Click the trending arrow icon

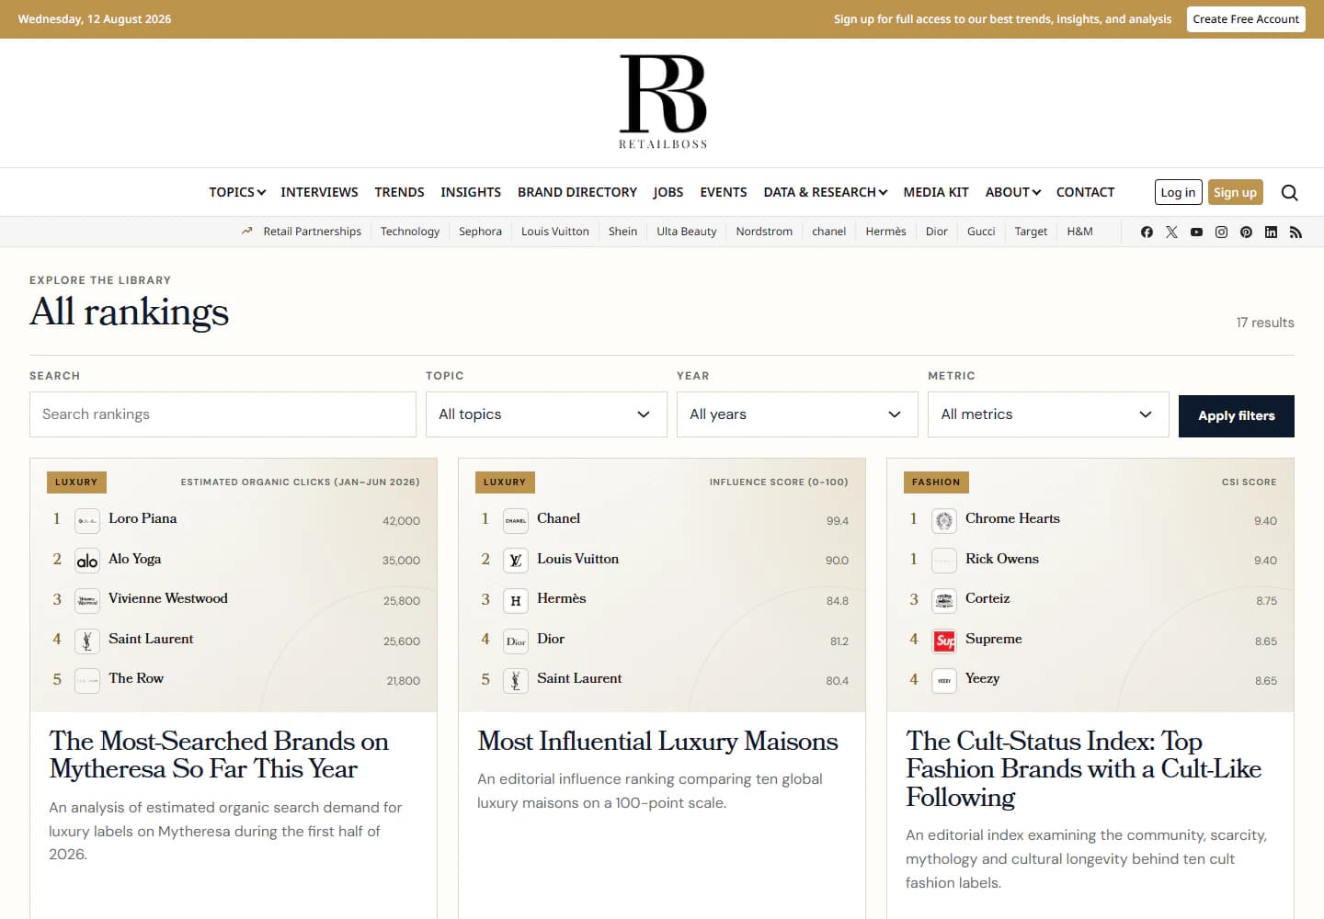pos(246,232)
